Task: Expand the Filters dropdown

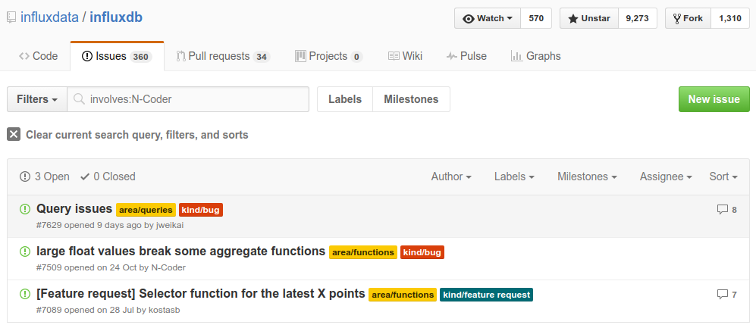Action: click(x=37, y=99)
